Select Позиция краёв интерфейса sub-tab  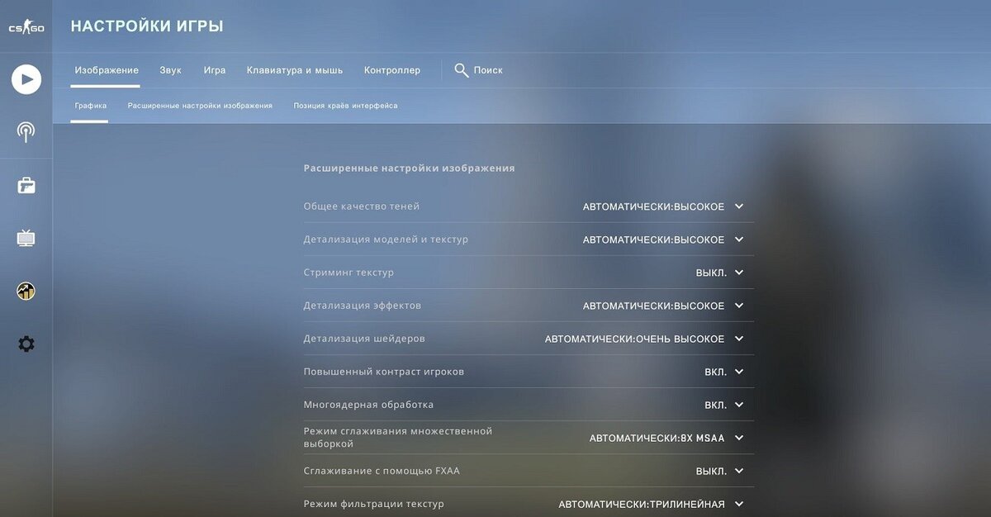pyautogui.click(x=345, y=106)
